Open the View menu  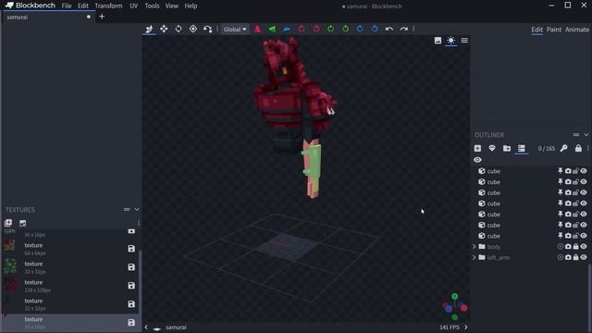tap(172, 6)
